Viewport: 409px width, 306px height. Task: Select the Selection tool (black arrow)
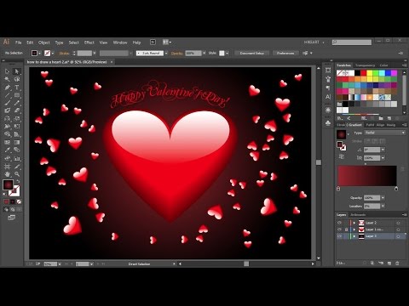point(8,71)
